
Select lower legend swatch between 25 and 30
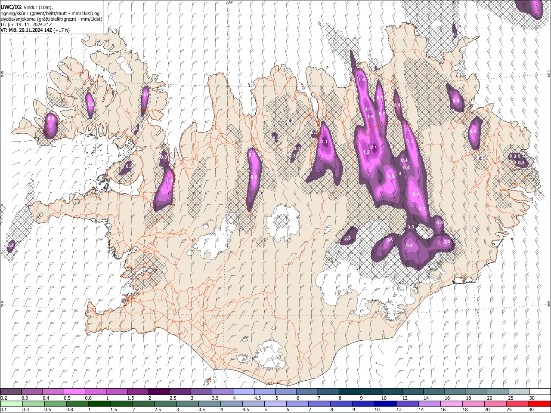click(517, 404)
